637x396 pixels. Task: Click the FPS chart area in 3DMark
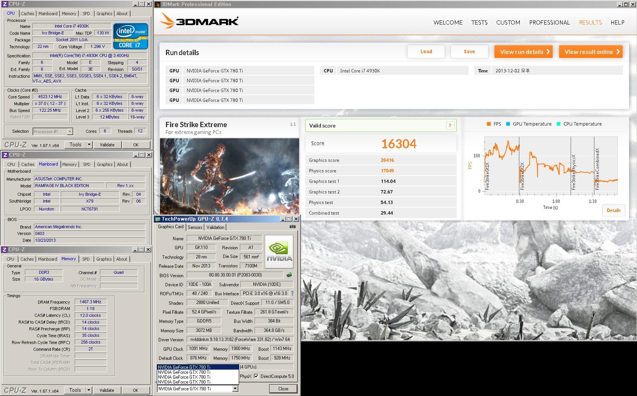click(x=551, y=166)
